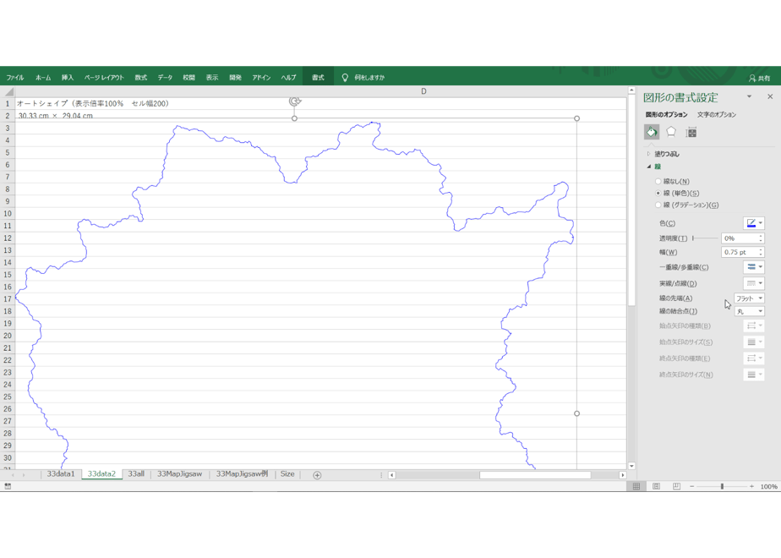Click vertical scrollbar down arrow
The image size is (781, 558).
click(631, 466)
